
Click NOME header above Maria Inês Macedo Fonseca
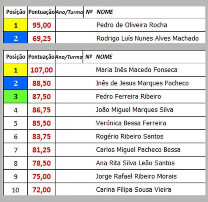(x=104, y=57)
